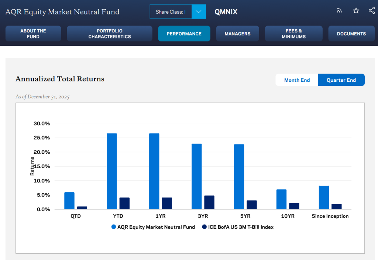This screenshot has width=378, height=260.
Task: Open Portfolio Characteristics section
Action: [x=109, y=33]
